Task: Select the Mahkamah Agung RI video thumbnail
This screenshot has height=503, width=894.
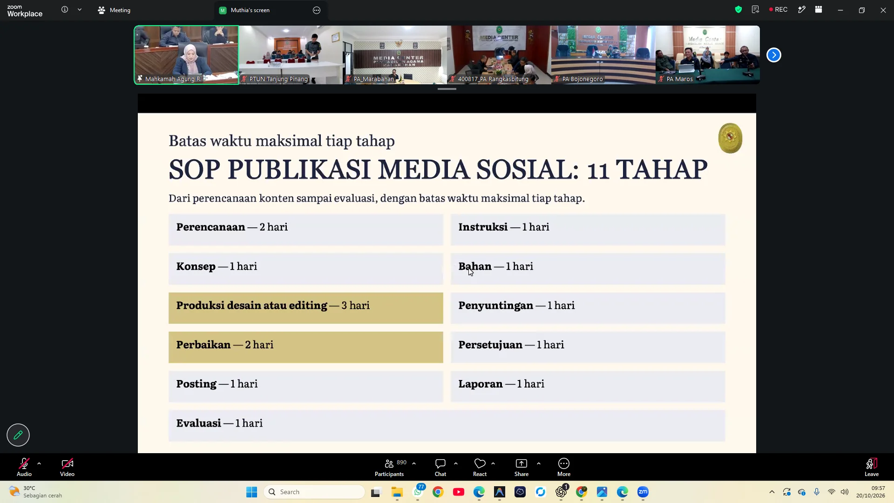Action: click(x=186, y=55)
